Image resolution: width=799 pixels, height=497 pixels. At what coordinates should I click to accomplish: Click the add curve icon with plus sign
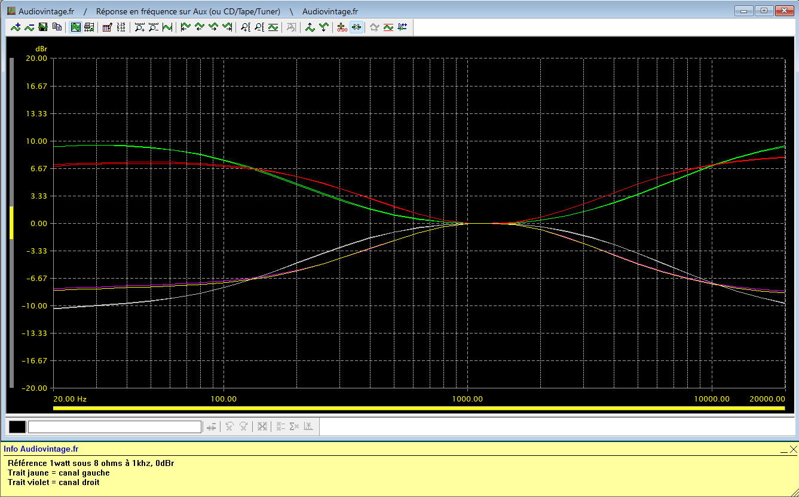pyautogui.click(x=16, y=27)
